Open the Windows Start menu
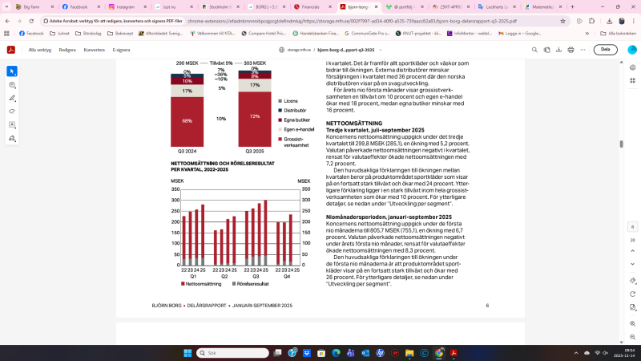Viewport: 641px width, 361px height. click(x=187, y=353)
